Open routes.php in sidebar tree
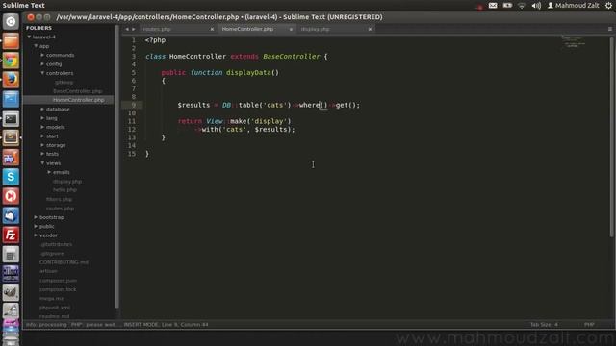 tap(60, 209)
